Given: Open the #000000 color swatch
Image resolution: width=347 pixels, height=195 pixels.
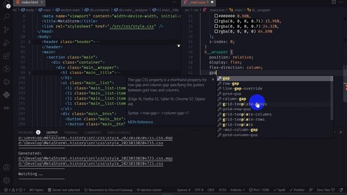Looking at the screenshot, I should (x=216, y=16).
